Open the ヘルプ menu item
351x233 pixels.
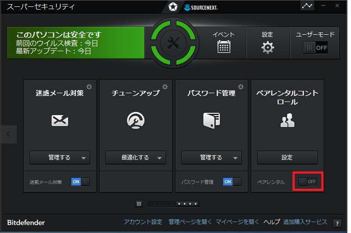pos(271,222)
